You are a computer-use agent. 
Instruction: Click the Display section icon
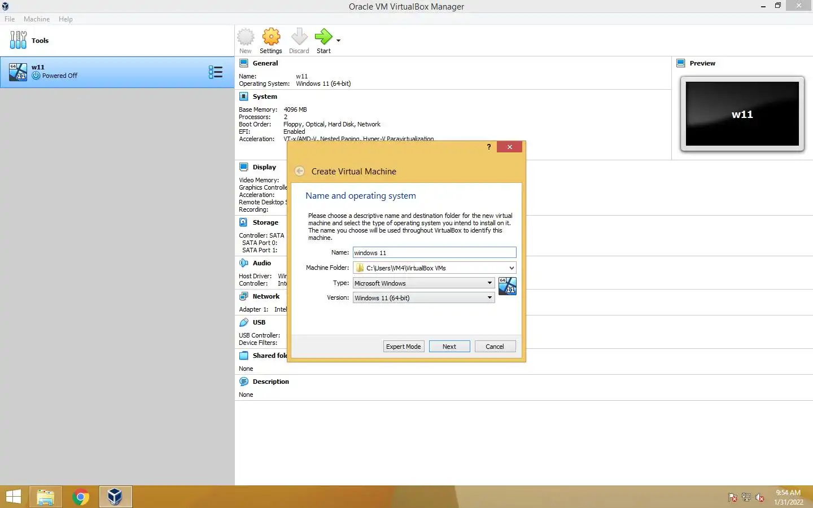tap(244, 167)
